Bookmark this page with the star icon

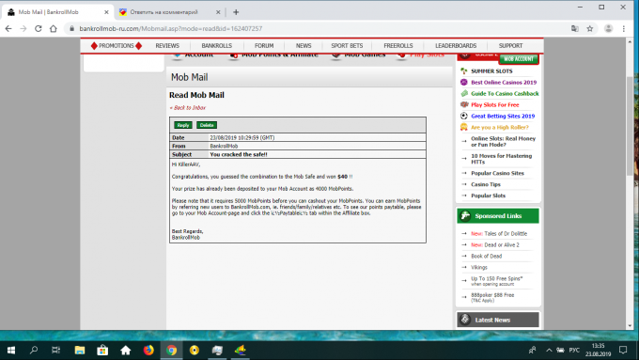pyautogui.click(x=590, y=28)
